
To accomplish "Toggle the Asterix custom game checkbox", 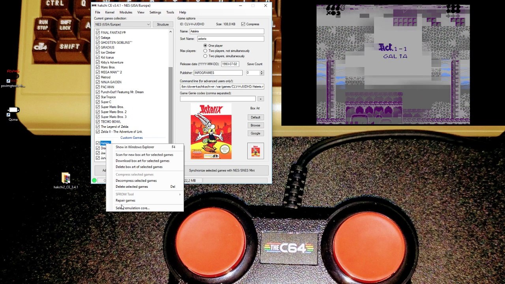I will pos(98,143).
